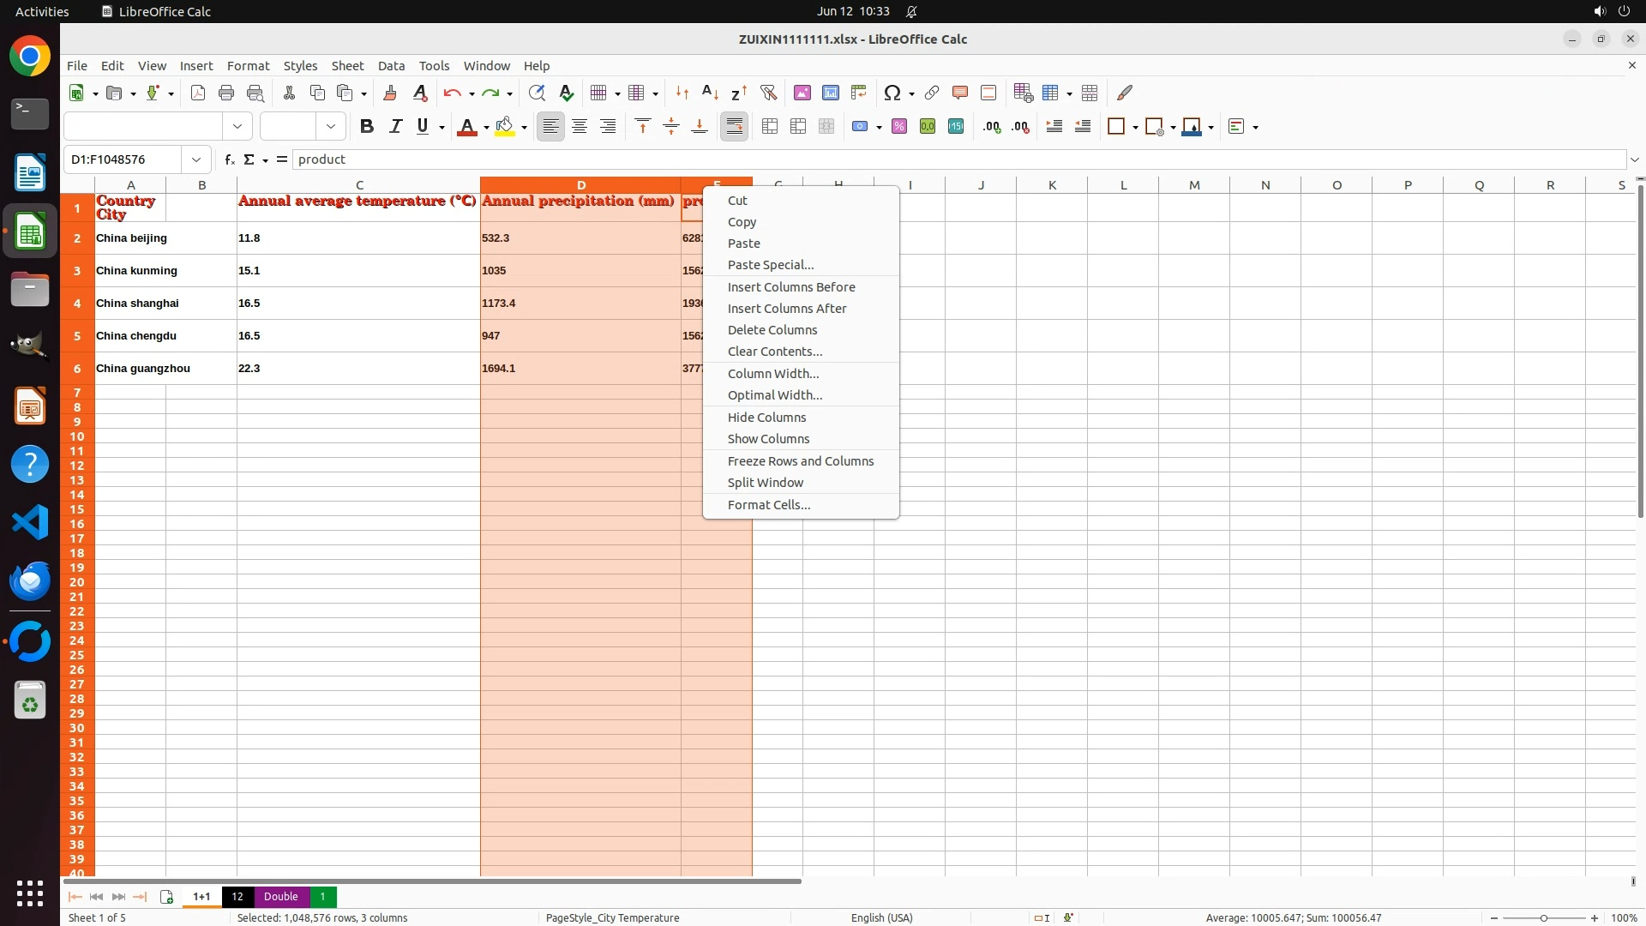1646x926 pixels.
Task: Click the formula input line
Action: pyautogui.click(x=943, y=159)
